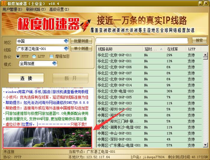The width and height of the screenshot is (210, 160).
Task: Select line 华北区-北京-BGP-007
Action: (x=149, y=73)
